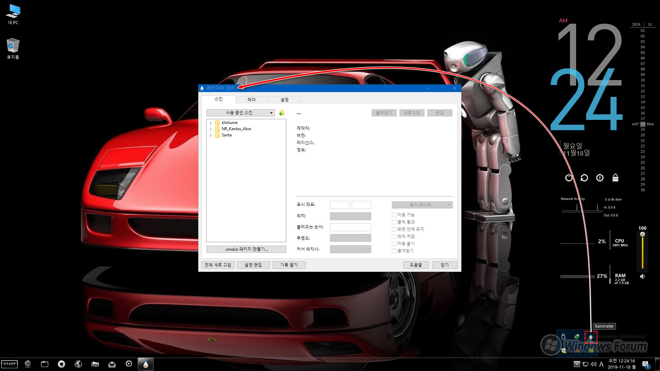Launch Chrome from the taskbar
660x371 pixels.
[x=62, y=364]
